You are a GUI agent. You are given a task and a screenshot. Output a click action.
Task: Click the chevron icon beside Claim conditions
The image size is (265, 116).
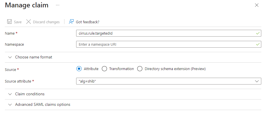10,94
